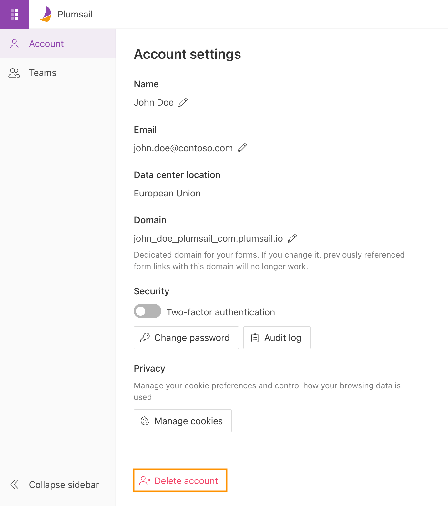Viewport: 448px width, 506px height.
Task: Click the Security section heading
Action: (151, 291)
